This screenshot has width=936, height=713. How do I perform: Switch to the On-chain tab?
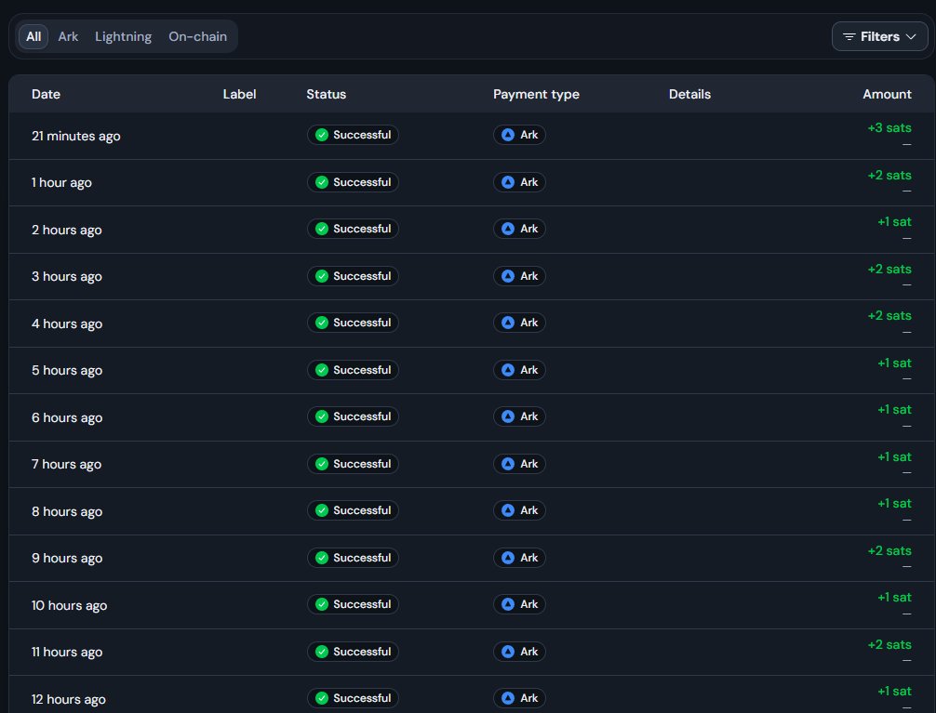pos(197,36)
